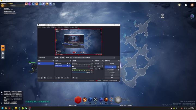Viewport: 196px width, 110px height.
Task: Move selected source up in Sources dock
Action: (x=65, y=78)
